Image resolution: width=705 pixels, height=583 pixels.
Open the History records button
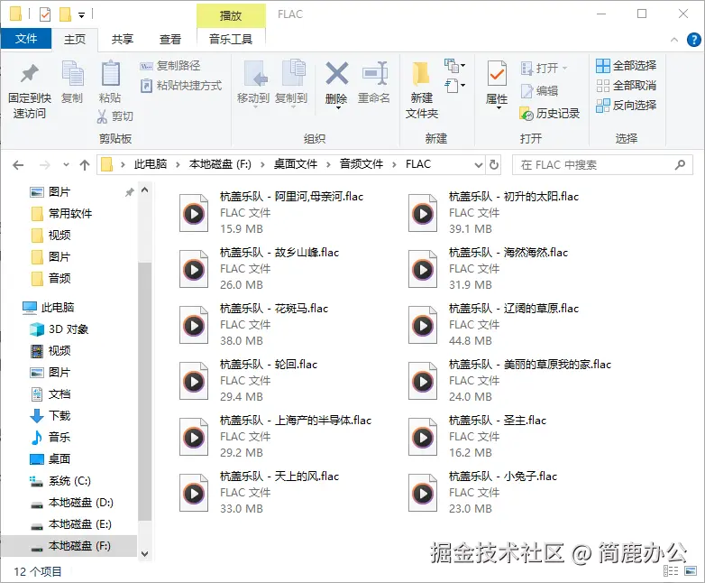coord(549,114)
